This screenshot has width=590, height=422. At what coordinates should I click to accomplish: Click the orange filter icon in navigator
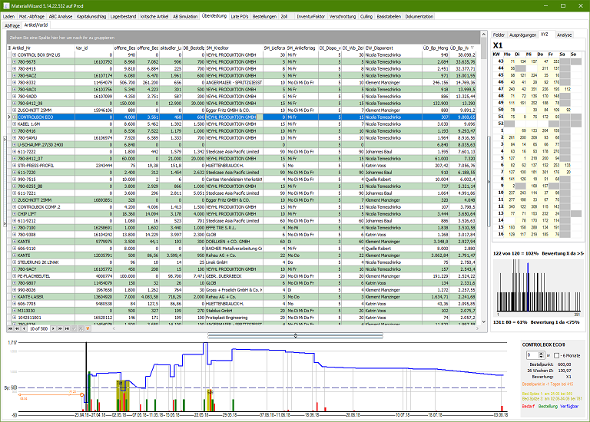coord(88,328)
